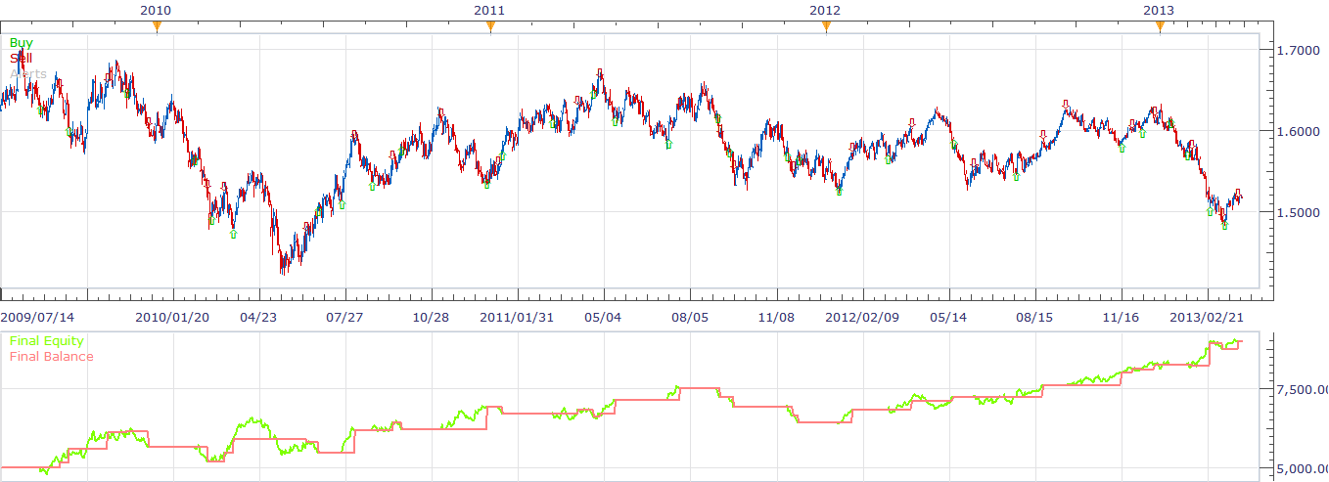1329x482 pixels.
Task: Click the 2010/01/20 date label
Action: pyautogui.click(x=171, y=317)
